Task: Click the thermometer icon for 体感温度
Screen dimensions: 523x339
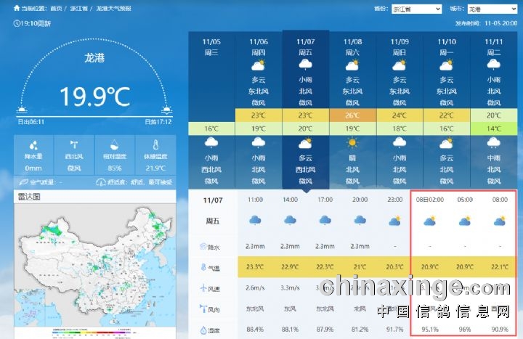Action: click(x=155, y=144)
